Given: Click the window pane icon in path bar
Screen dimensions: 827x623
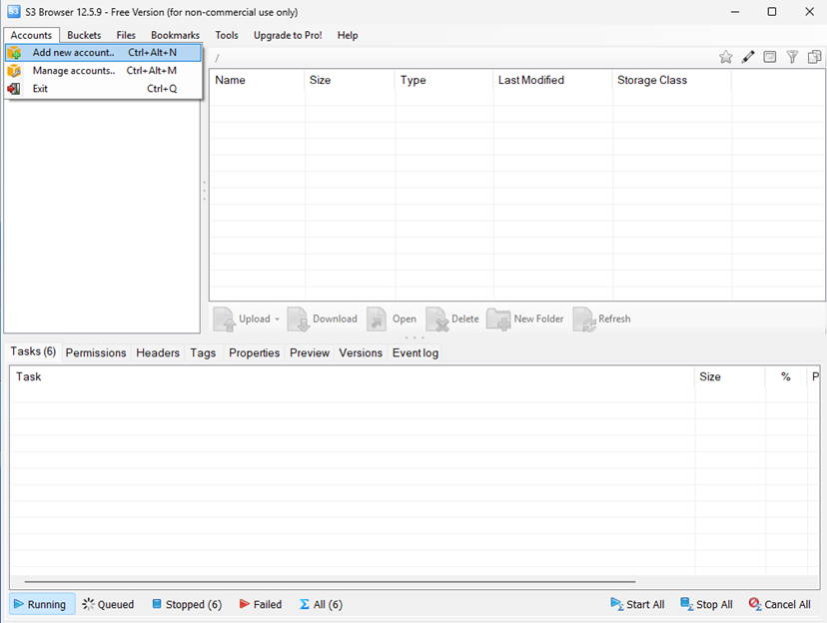Looking at the screenshot, I should pyautogui.click(x=770, y=56).
